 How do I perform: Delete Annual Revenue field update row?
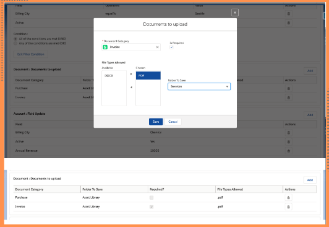(x=289, y=151)
